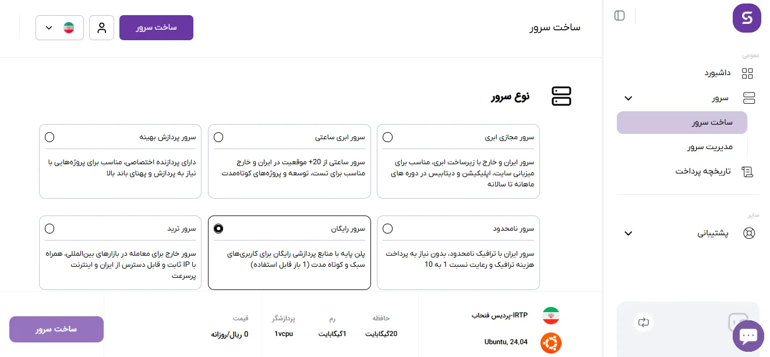Open the language flag dropdown
The image size is (770, 357).
pos(59,28)
